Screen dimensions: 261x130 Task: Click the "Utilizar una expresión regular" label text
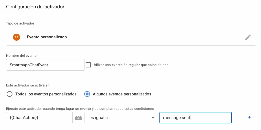(130, 65)
